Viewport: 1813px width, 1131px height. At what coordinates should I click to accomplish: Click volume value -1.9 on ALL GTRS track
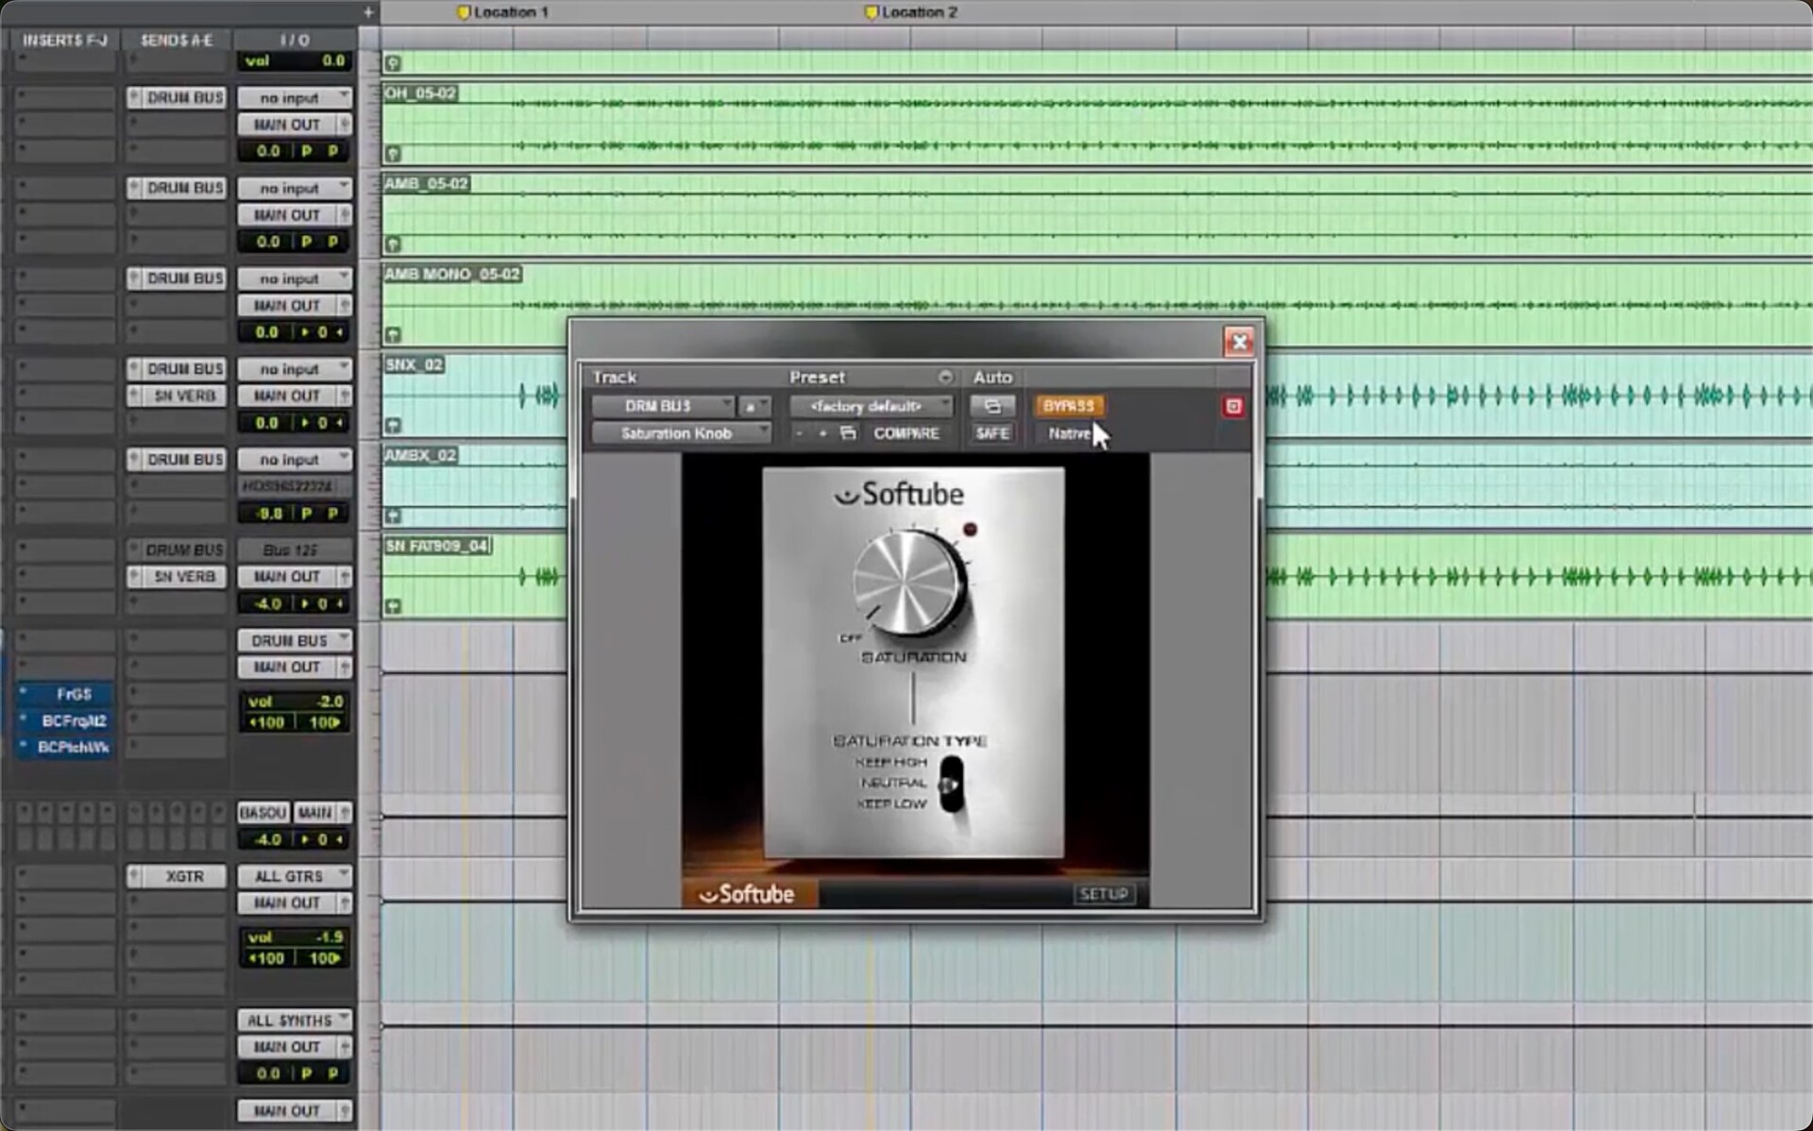(330, 937)
